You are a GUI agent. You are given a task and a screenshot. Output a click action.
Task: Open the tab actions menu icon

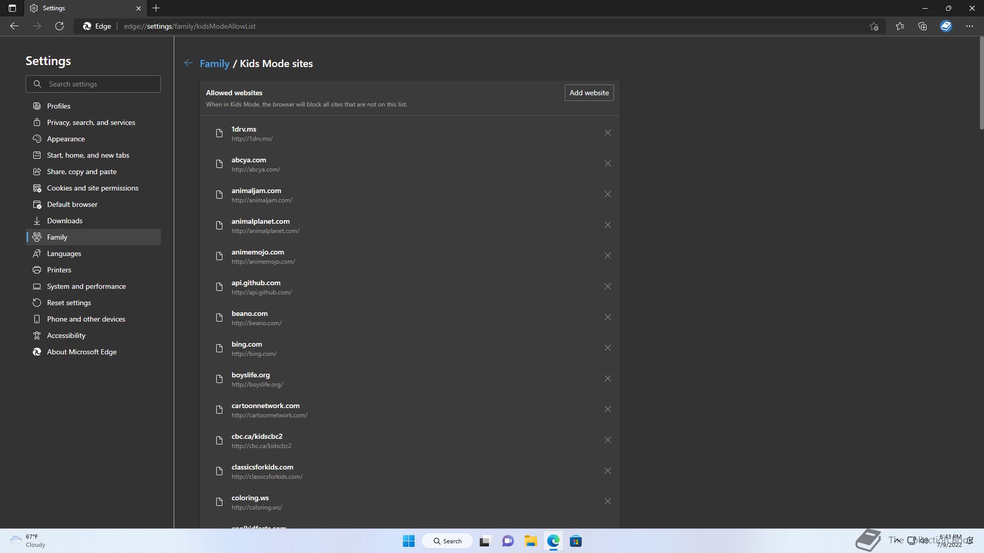pos(12,8)
